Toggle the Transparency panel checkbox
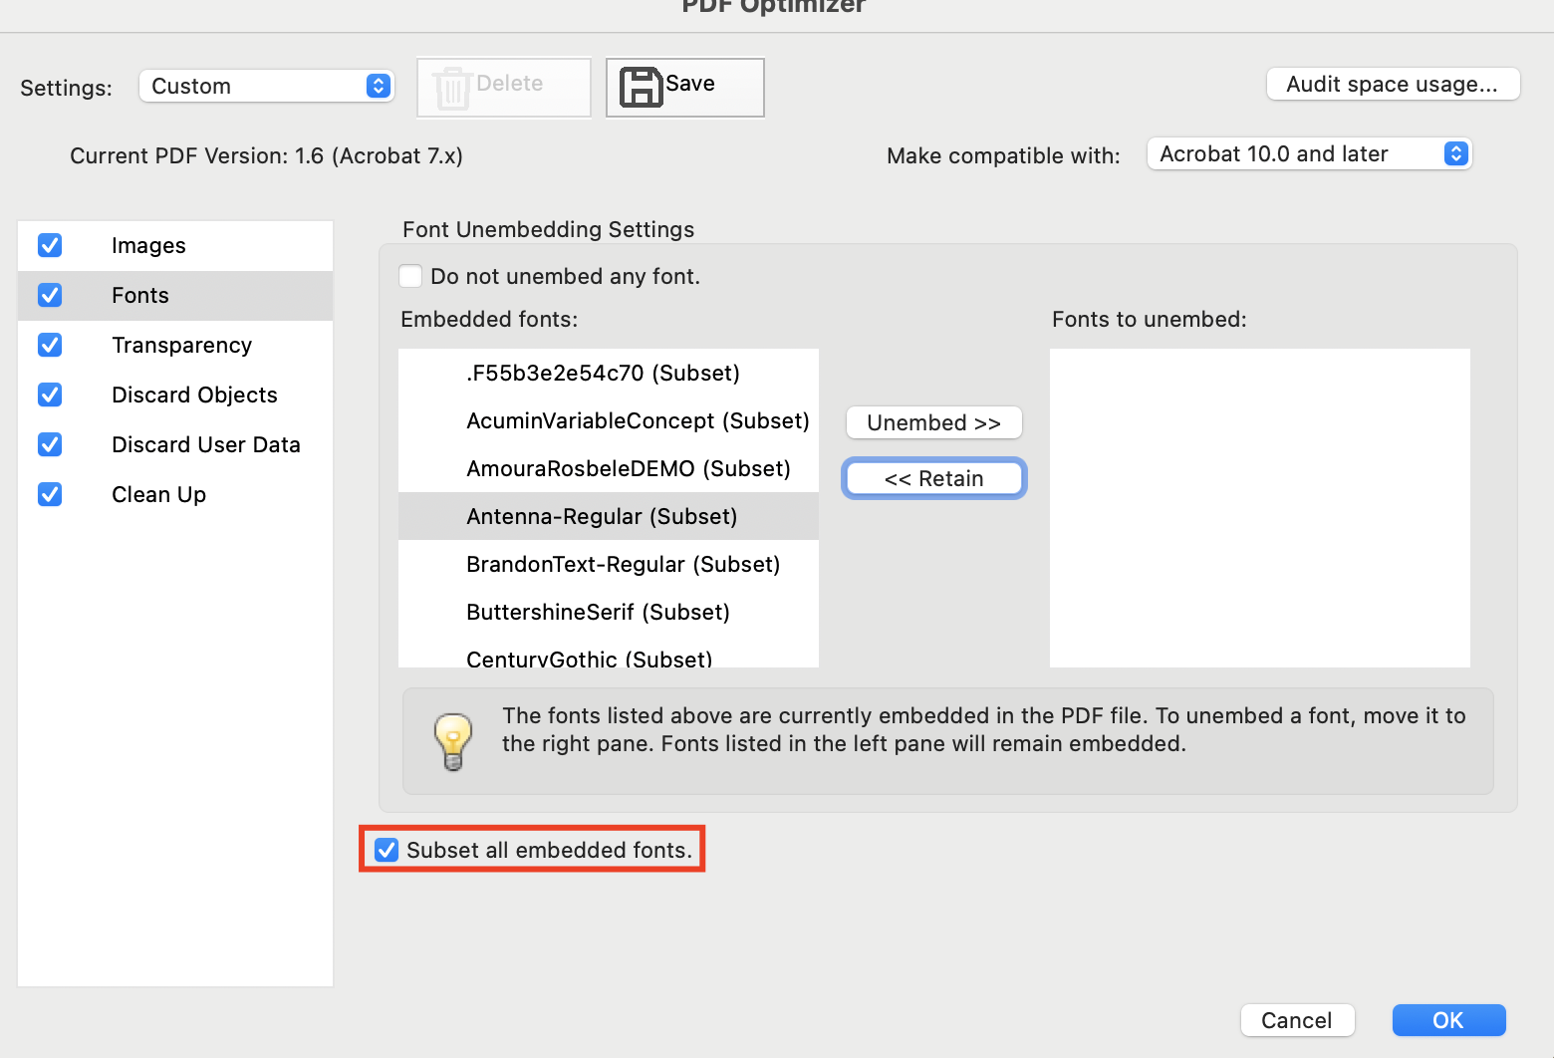This screenshot has height=1058, width=1554. (50, 345)
